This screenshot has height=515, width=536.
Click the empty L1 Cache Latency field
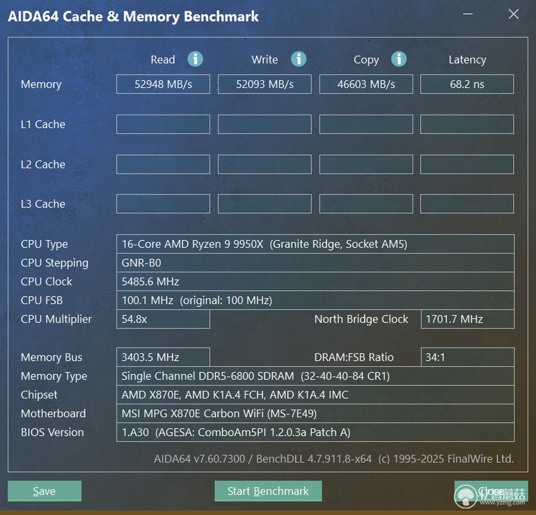pos(467,124)
